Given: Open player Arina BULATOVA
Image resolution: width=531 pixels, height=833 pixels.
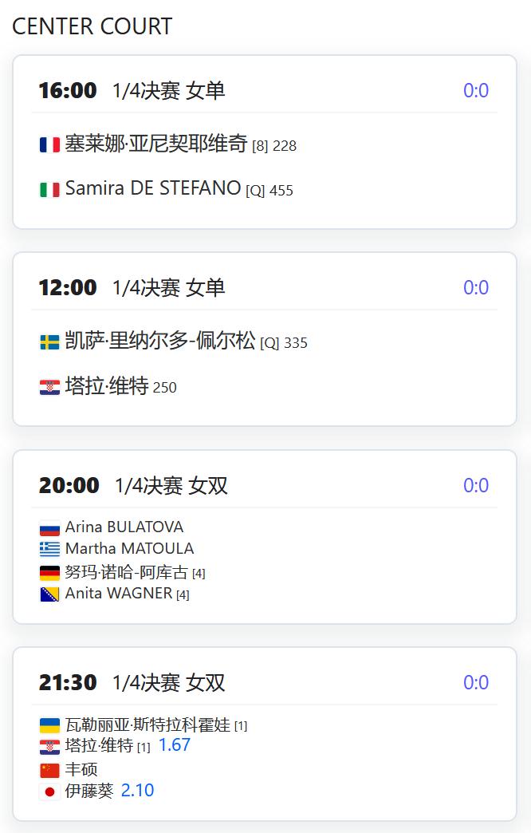Looking at the screenshot, I should coord(124,527).
